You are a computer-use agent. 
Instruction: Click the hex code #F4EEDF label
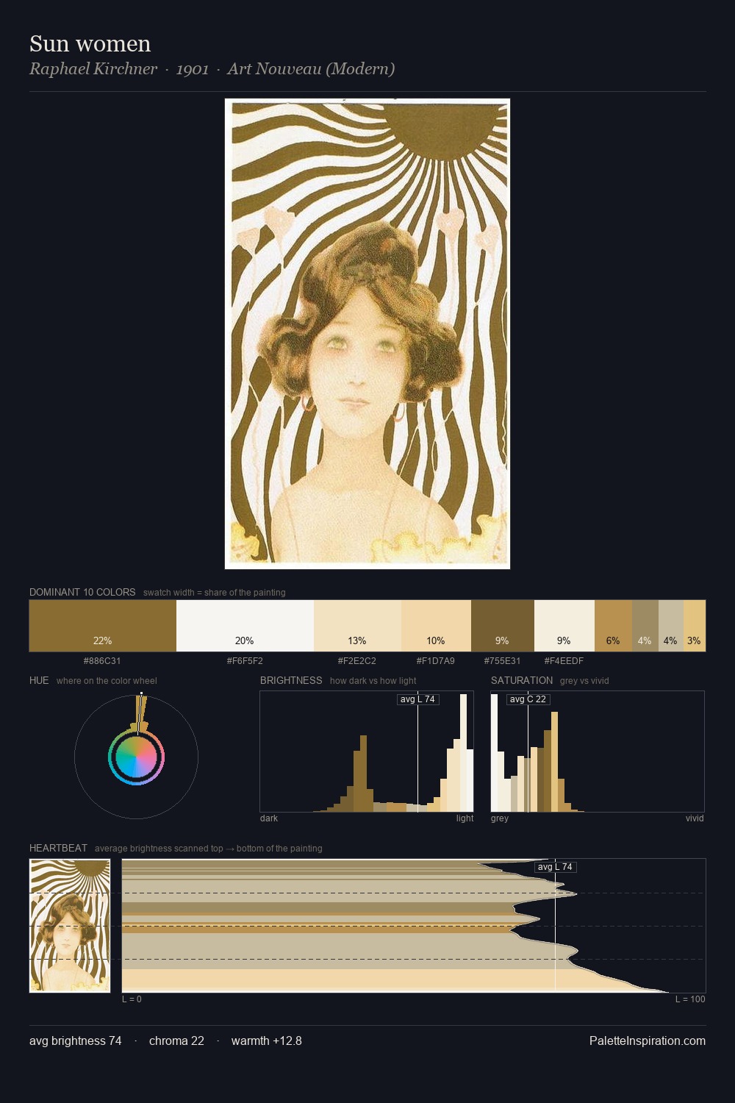[x=564, y=661]
